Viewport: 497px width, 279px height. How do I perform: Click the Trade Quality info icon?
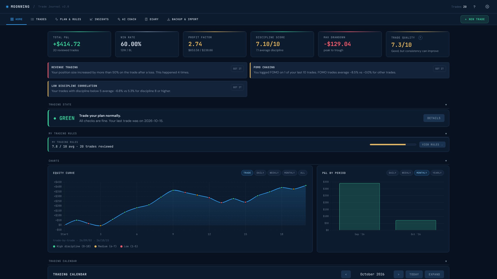[420, 38]
